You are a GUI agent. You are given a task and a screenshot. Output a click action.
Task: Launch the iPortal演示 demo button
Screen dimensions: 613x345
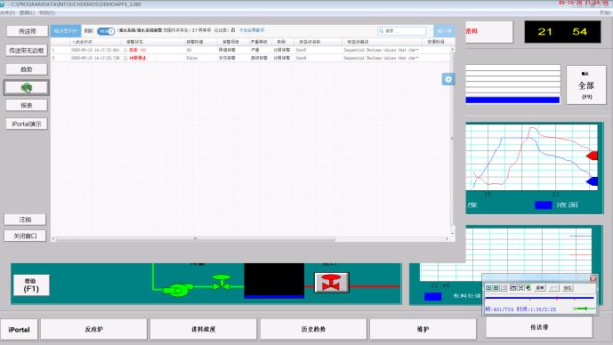[27, 124]
